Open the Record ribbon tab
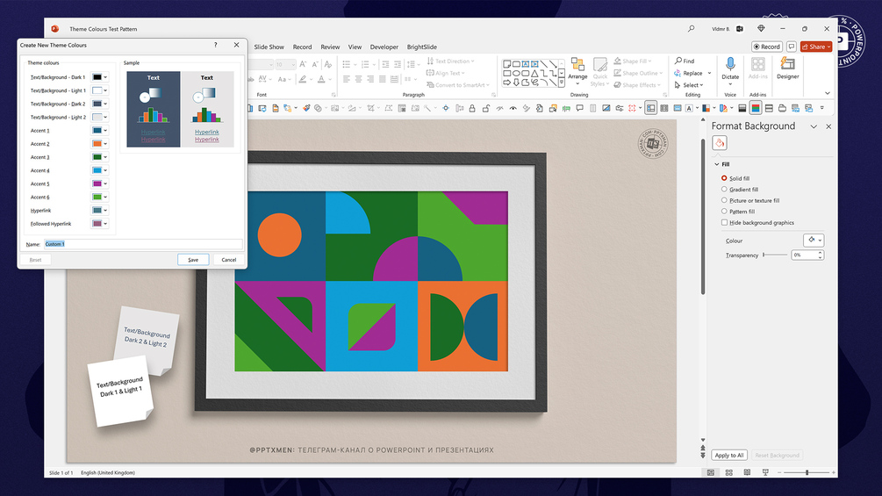Image resolution: width=882 pixels, height=496 pixels. click(302, 47)
